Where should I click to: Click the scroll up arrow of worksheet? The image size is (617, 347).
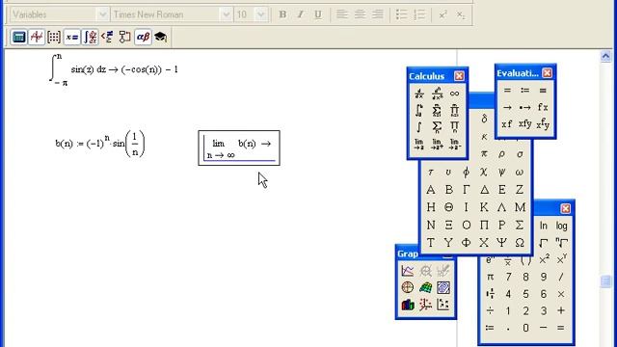pos(605,57)
